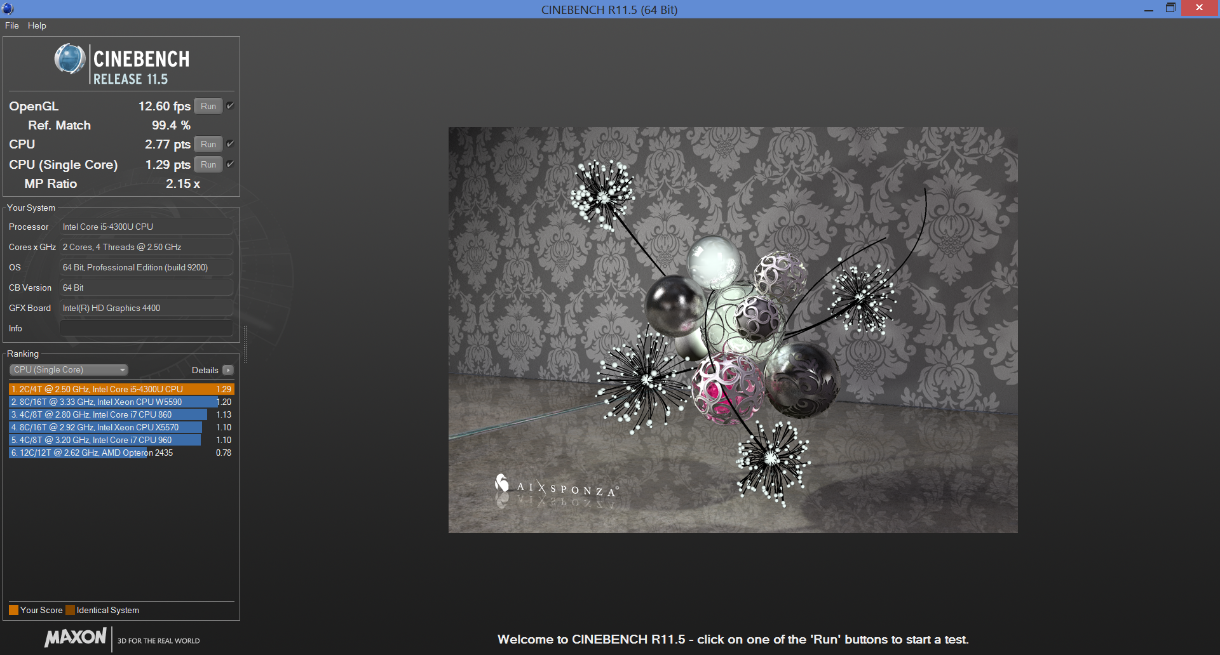This screenshot has width=1220, height=655.
Task: Select ranking row Intel Xeon CPU X5570
Action: [121, 427]
